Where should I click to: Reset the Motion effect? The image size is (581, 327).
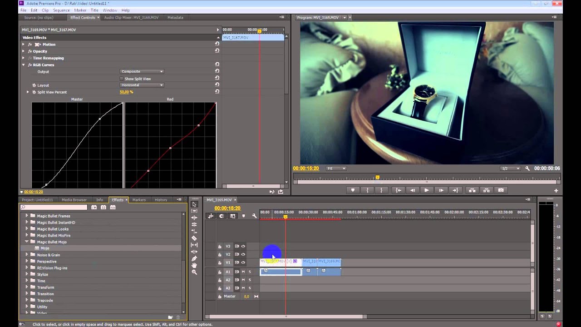[217, 44]
